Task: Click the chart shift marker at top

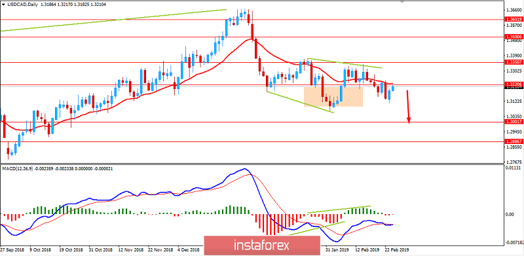Action: click(x=403, y=2)
